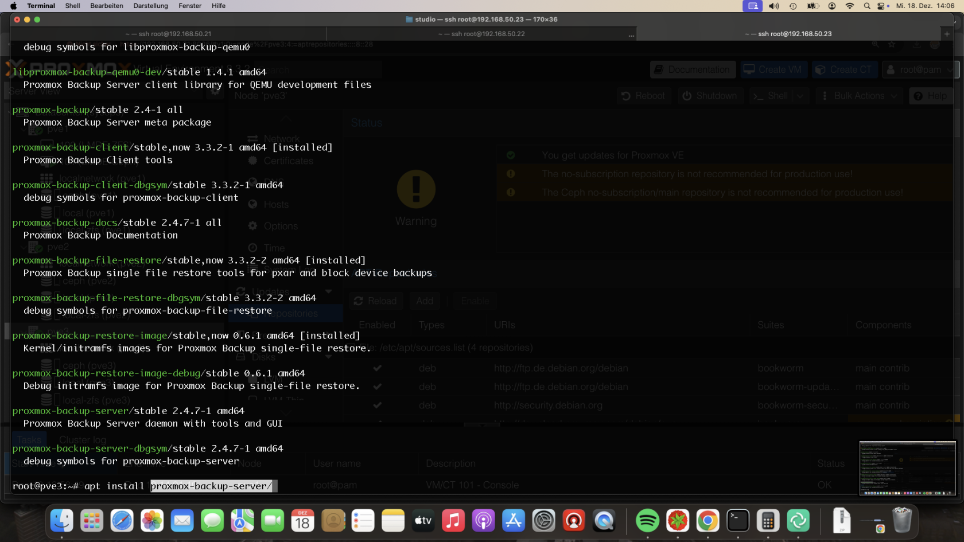Open Podcasts in the dock
Viewport: 964px width, 542px height.
tap(483, 521)
